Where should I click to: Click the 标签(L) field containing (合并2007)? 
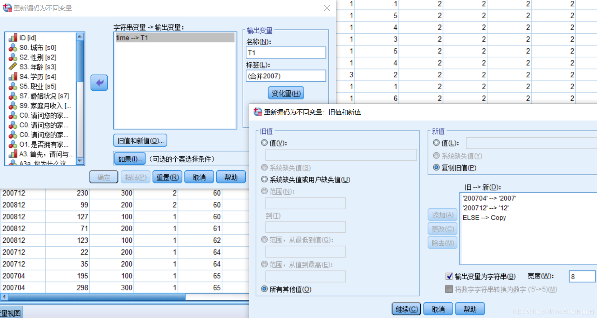pyautogui.click(x=286, y=76)
